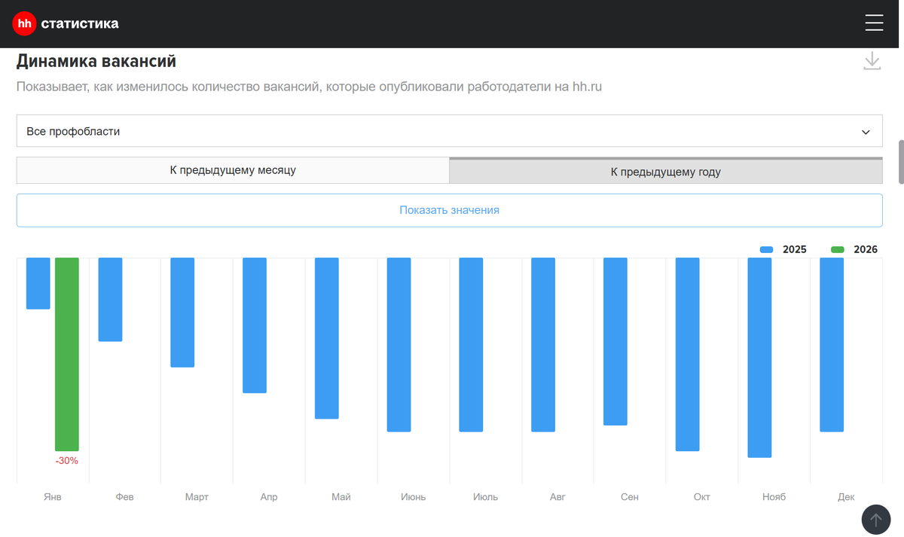Switch to К предыдущему месяцу tab

[233, 170]
